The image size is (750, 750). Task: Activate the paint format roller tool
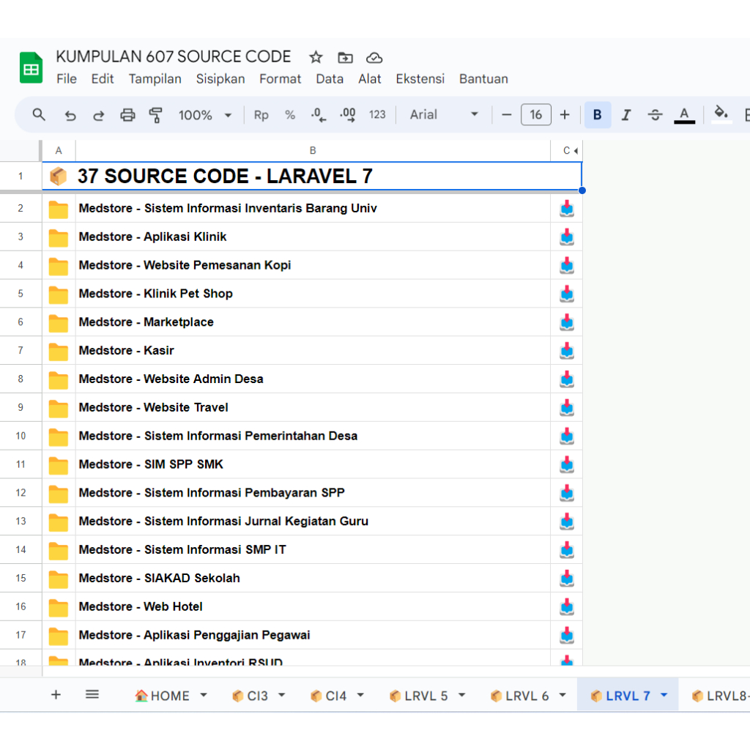tap(155, 115)
